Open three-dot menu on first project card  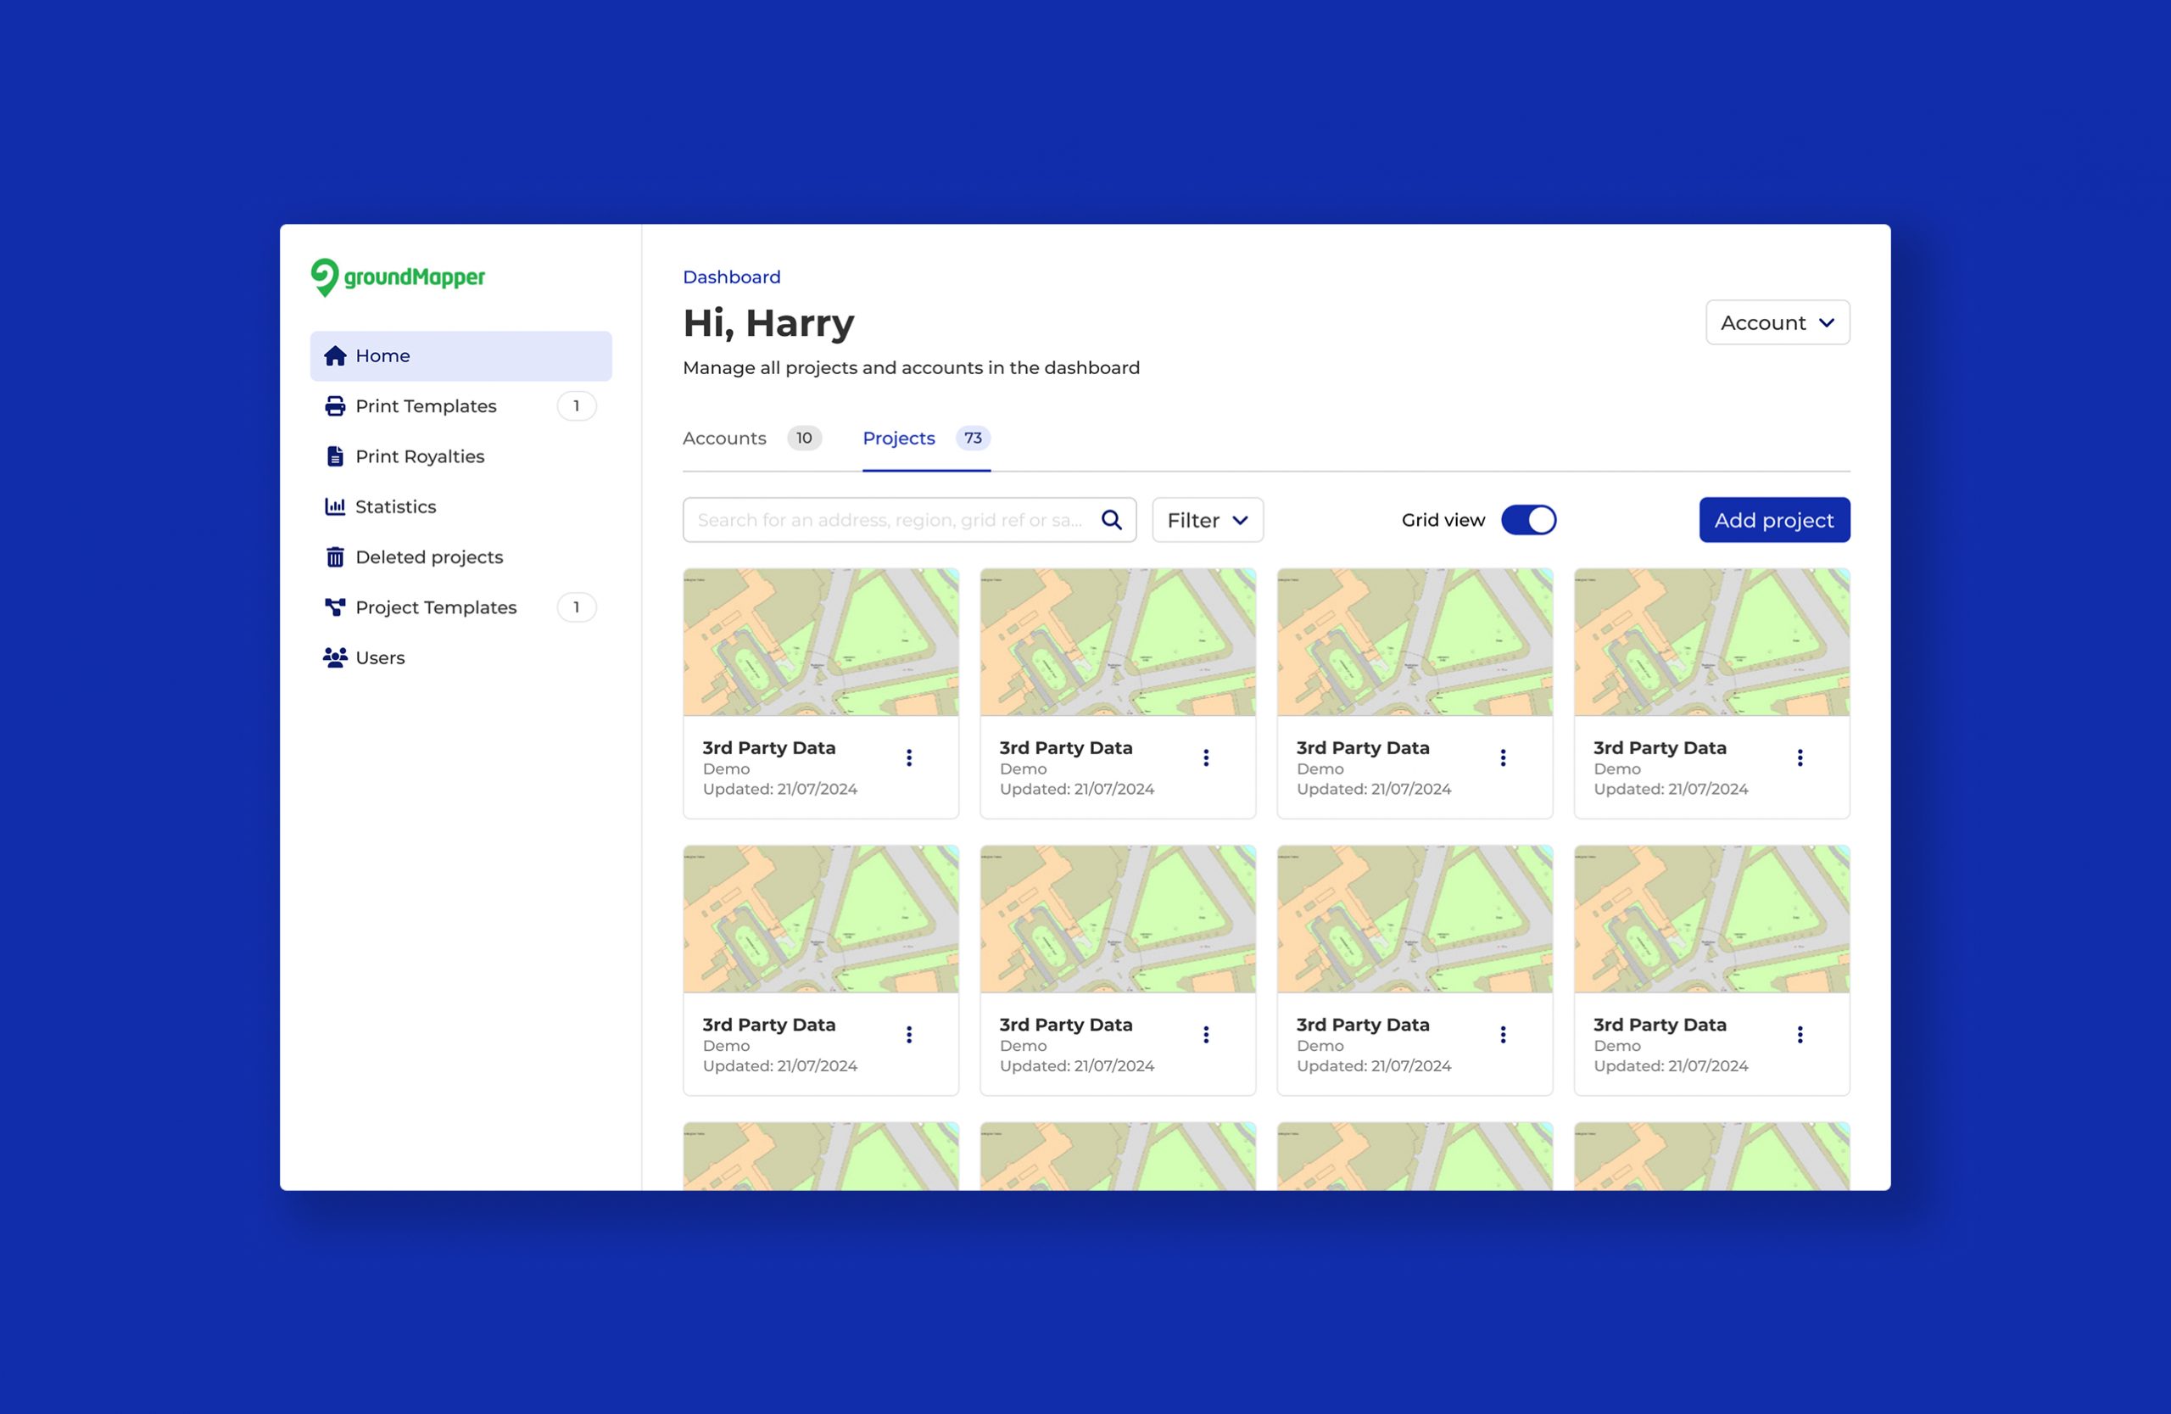tap(908, 757)
